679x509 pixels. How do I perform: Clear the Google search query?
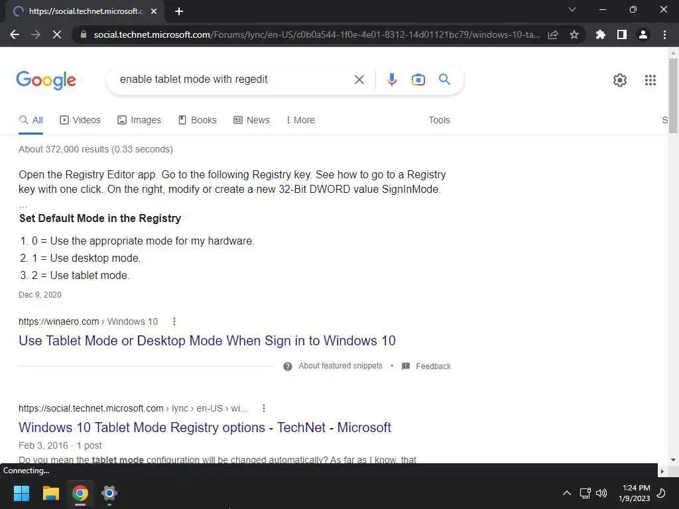point(359,80)
